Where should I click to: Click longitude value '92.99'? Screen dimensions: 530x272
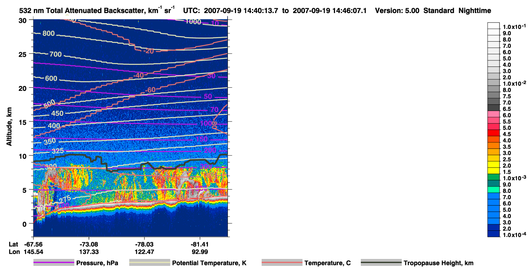click(200, 252)
